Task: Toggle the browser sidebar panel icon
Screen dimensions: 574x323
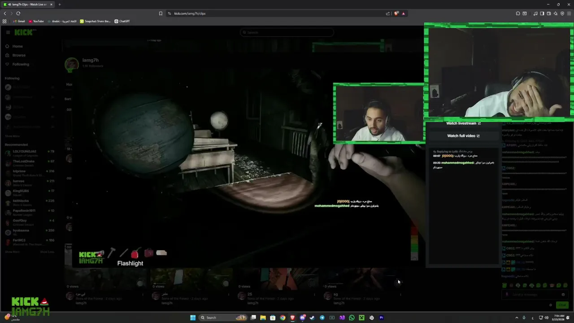Action: click(x=542, y=13)
